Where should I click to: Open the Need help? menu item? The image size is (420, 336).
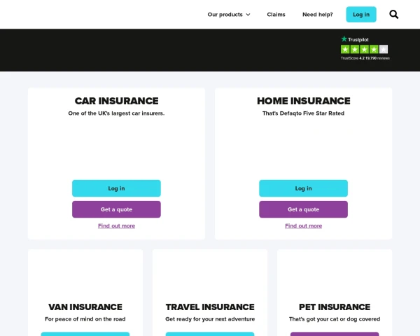pyautogui.click(x=318, y=15)
